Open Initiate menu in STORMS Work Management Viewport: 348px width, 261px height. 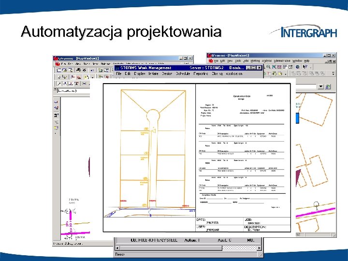pyautogui.click(x=153, y=73)
